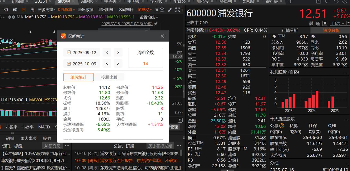Open the 前复权 adjustment dropdown
This screenshot has height=171, width=350.
(x=143, y=10)
